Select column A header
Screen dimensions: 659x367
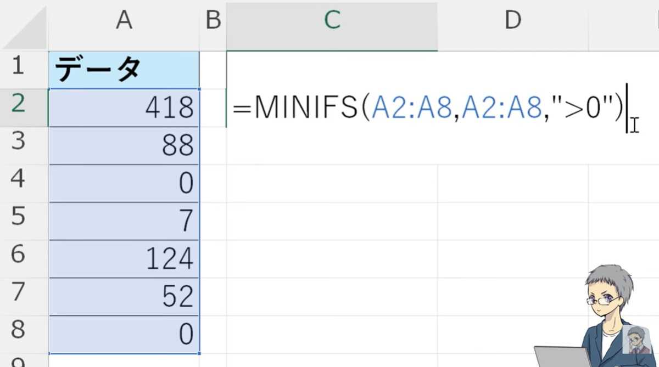point(124,21)
